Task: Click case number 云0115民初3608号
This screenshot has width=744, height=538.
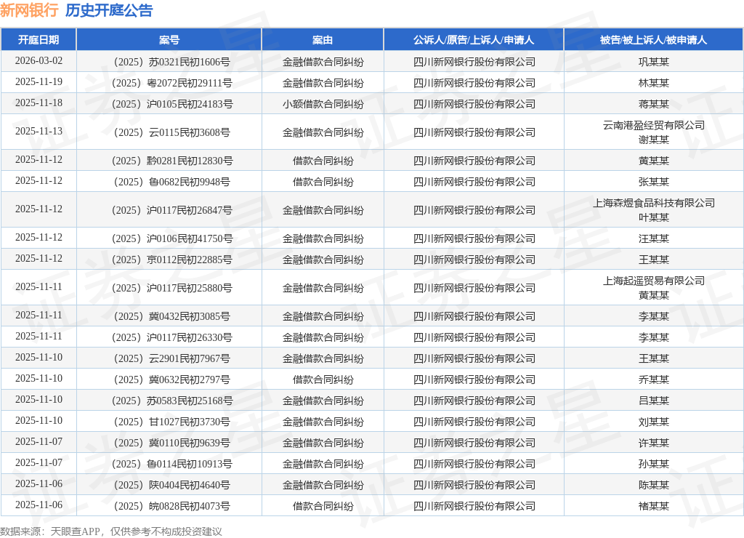Action: point(171,132)
